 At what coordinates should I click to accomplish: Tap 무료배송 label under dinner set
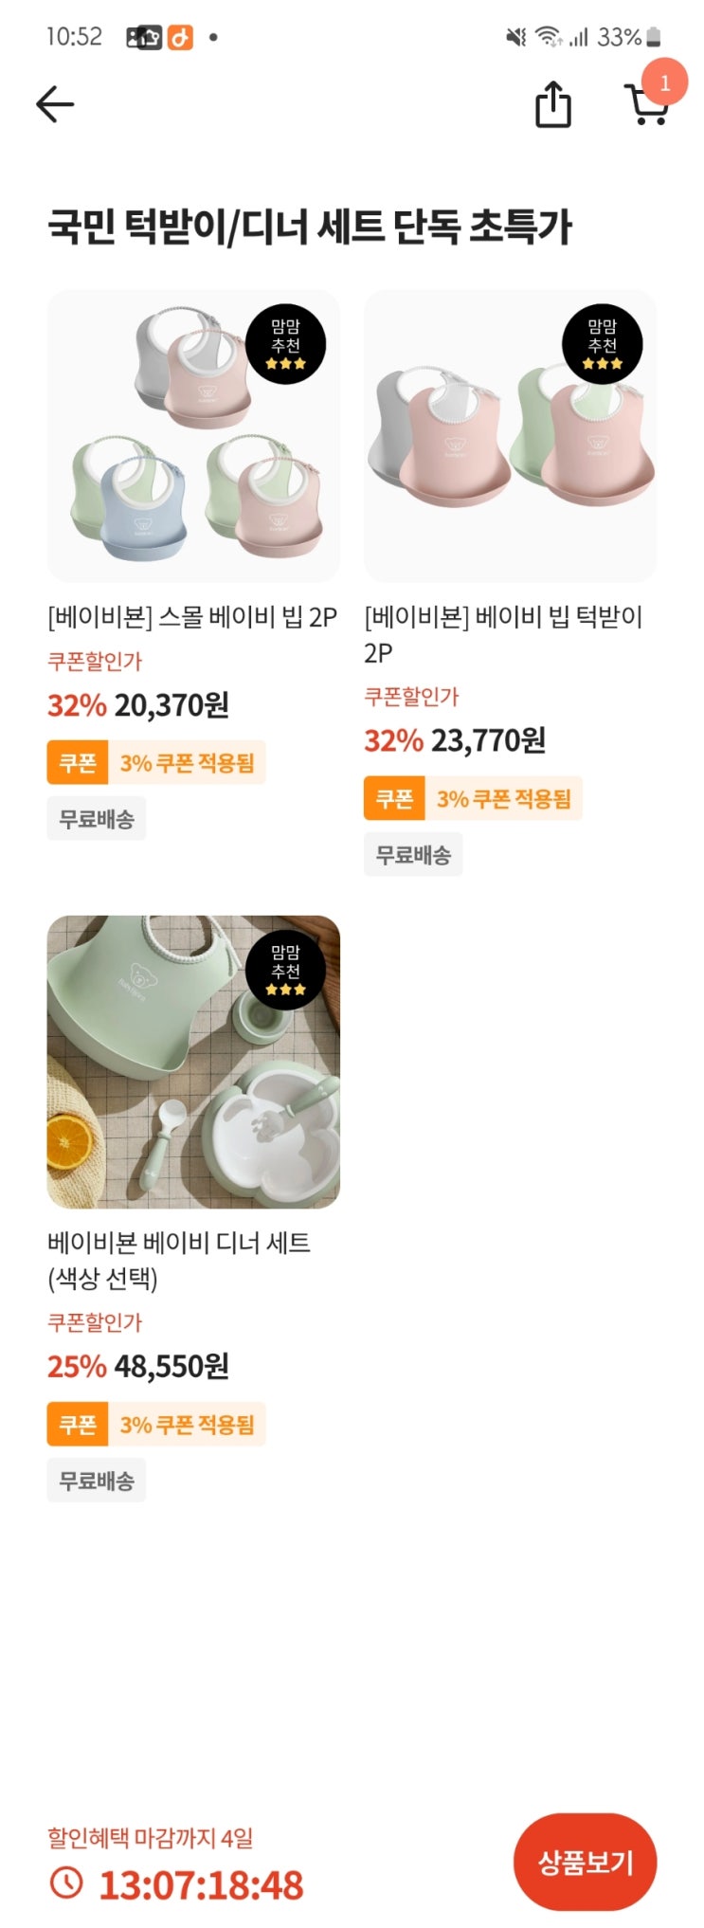click(x=97, y=1481)
